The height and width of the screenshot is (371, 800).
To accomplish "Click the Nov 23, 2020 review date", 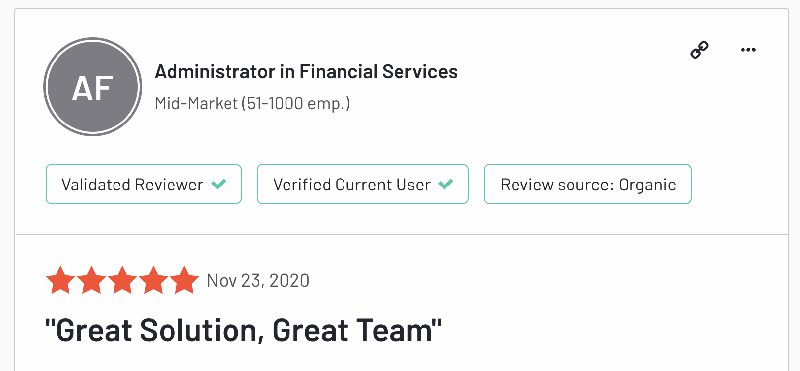I will [258, 281].
